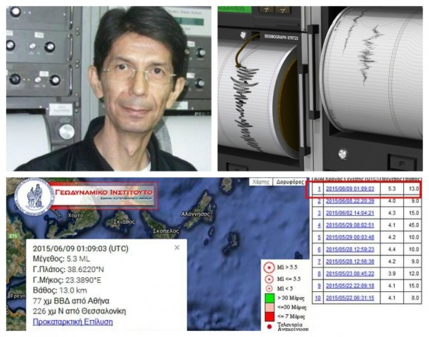Viewport: 429px width, 337px height.
Task: Click the Ml > 5.5 legend marker
Action: click(x=269, y=268)
